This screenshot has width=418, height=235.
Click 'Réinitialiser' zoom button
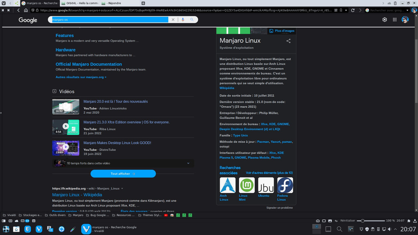pos(348,221)
